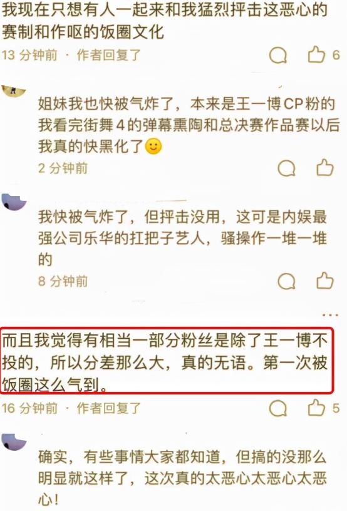Open avatar of 确实 reply commenter
The height and width of the screenshot is (511, 347).
click(14, 442)
